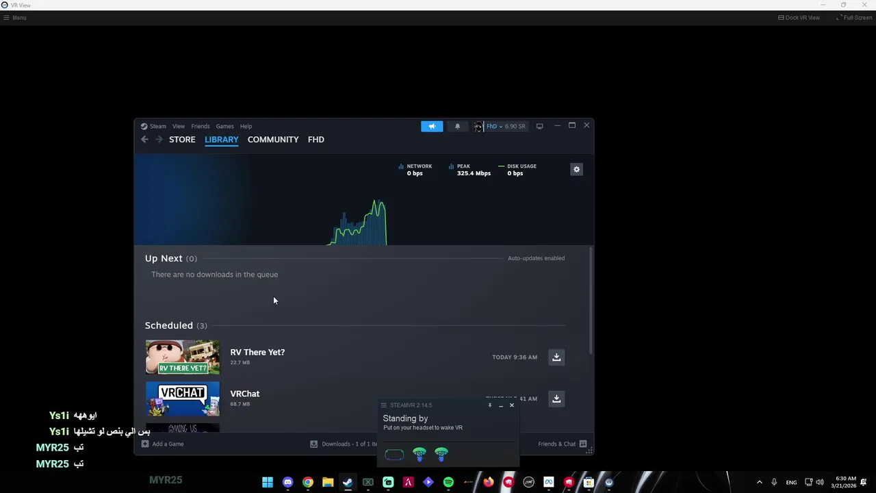This screenshot has height=493, width=876.
Task: Click the second controller icon in SteamVR
Action: [441, 455]
